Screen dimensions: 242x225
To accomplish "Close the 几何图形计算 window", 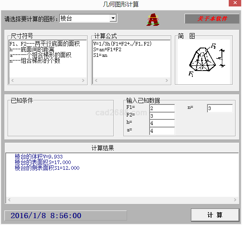I will (x=234, y=4).
